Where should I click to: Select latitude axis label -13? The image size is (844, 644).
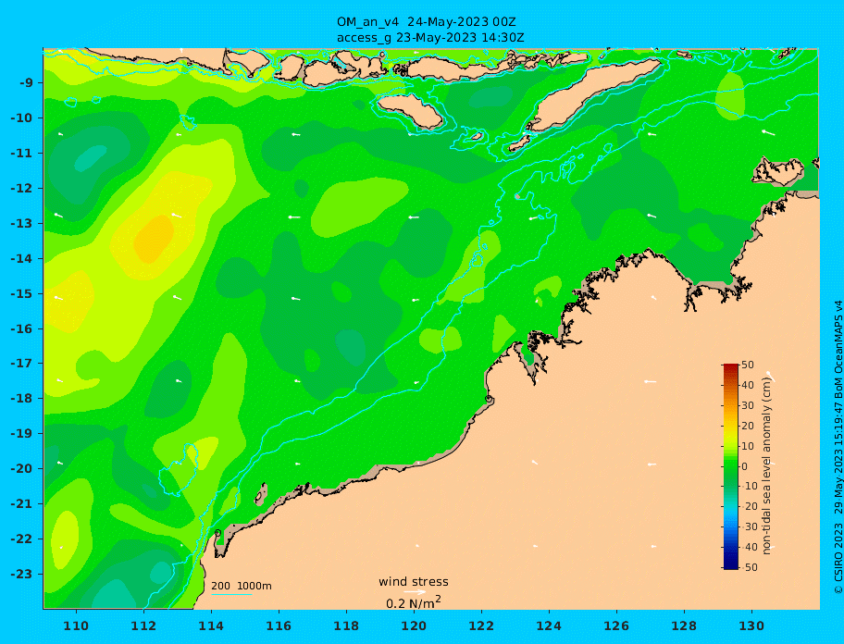(22, 223)
